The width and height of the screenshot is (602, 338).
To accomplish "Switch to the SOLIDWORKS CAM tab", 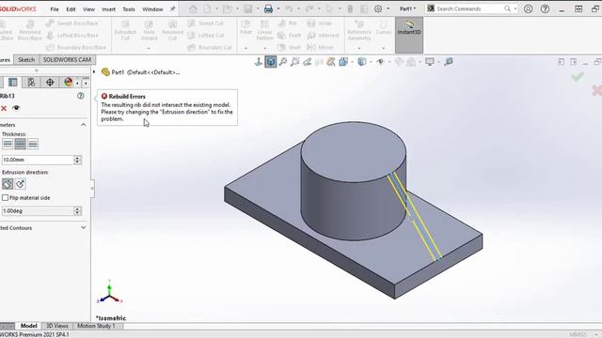I will pos(67,60).
